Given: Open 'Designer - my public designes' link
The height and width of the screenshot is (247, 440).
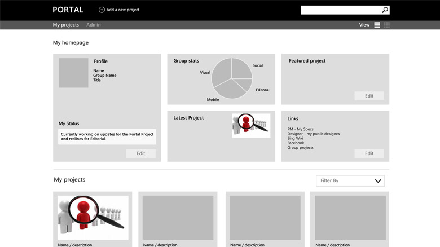Looking at the screenshot, I should tap(313, 134).
